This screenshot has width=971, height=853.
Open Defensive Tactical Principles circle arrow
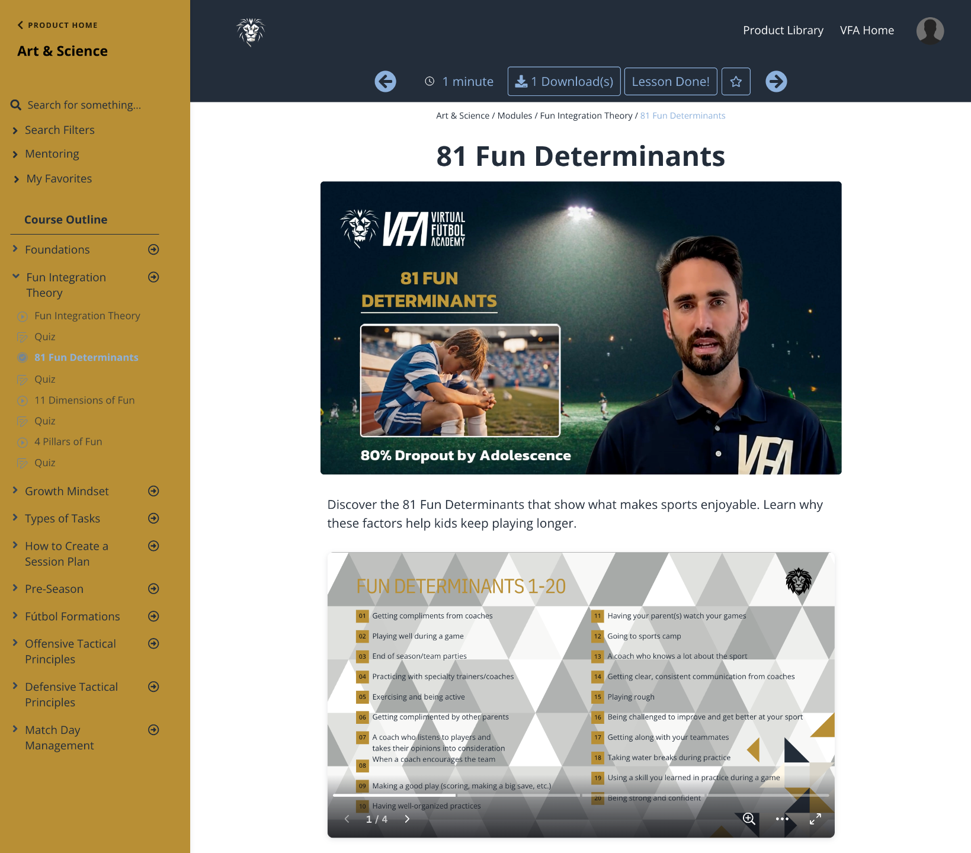(153, 687)
